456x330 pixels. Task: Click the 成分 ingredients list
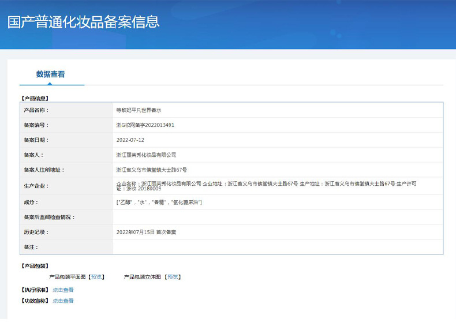(x=159, y=202)
